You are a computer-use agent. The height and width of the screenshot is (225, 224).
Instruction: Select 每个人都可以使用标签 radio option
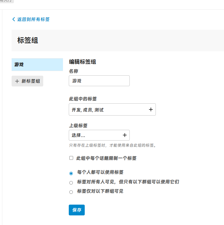[71, 173]
